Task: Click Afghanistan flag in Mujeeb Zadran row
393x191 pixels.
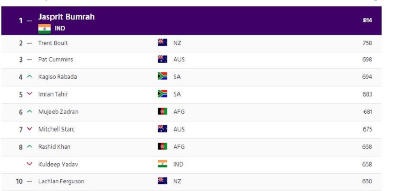Action: pyautogui.click(x=162, y=111)
